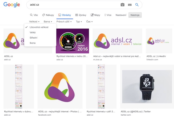Image resolution: width=174 pixels, height=116 pixels.
Task: Open Nastavení settings link
Action: pos(121,15)
